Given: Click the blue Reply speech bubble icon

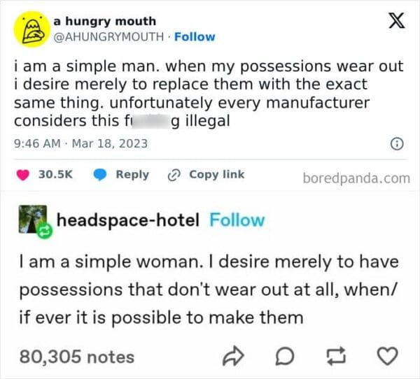Looking at the screenshot, I should click(100, 175).
